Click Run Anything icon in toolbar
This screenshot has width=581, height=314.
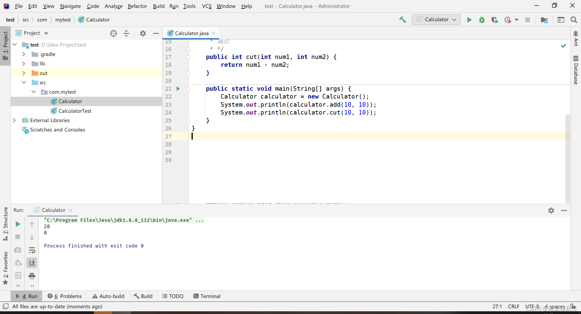click(x=561, y=20)
